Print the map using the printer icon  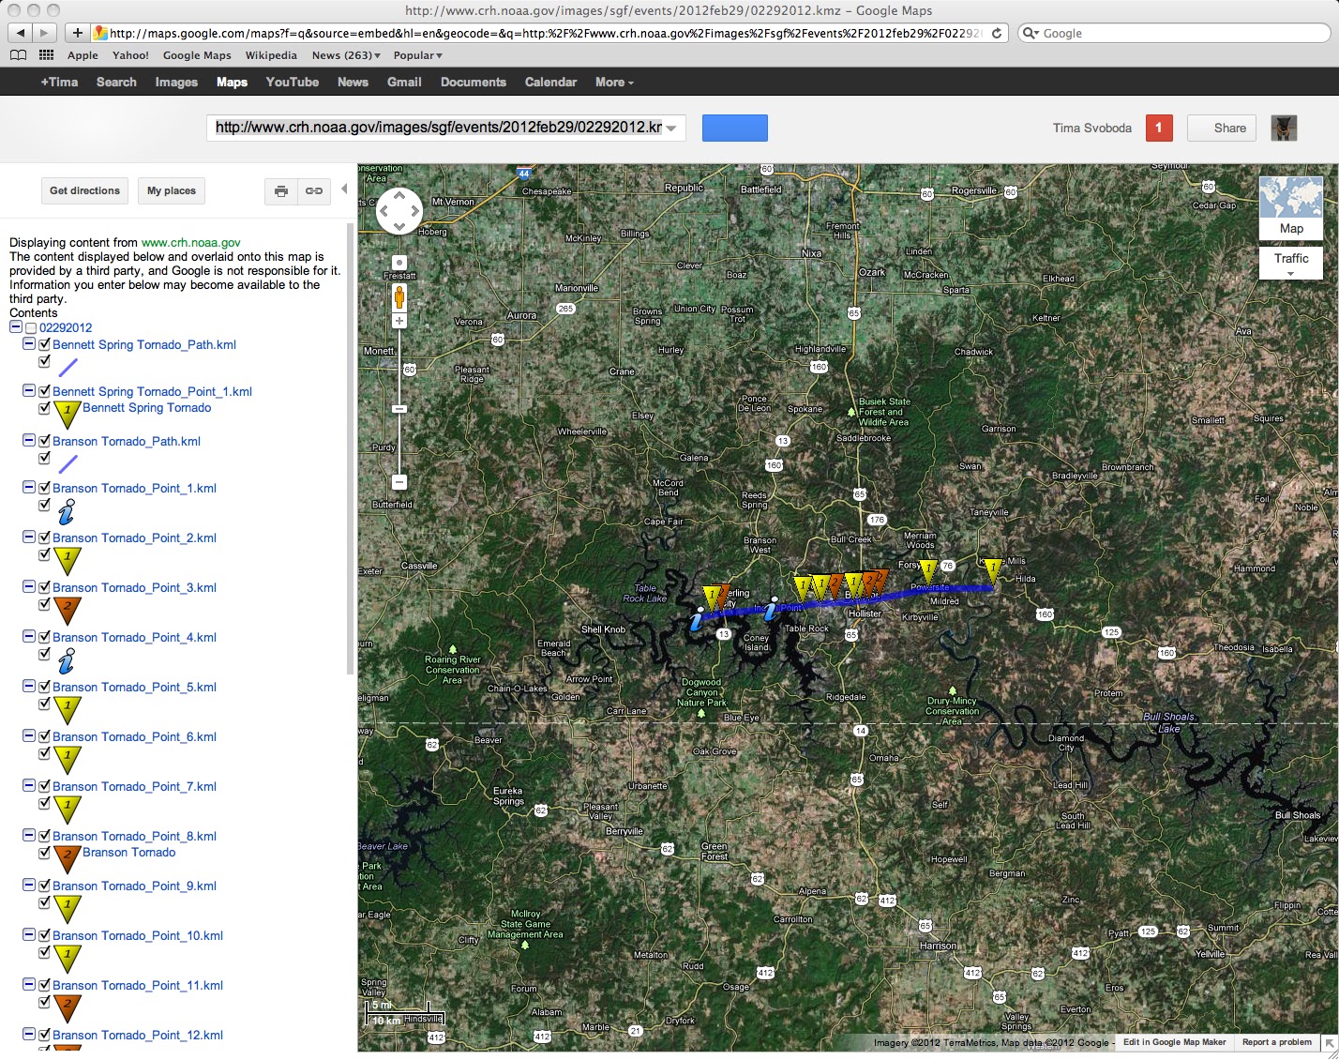pyautogui.click(x=280, y=190)
